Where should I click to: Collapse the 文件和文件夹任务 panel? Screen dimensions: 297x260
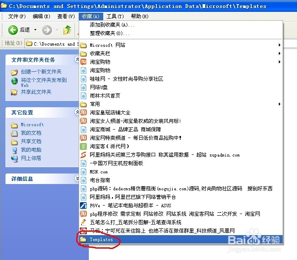point(77,60)
